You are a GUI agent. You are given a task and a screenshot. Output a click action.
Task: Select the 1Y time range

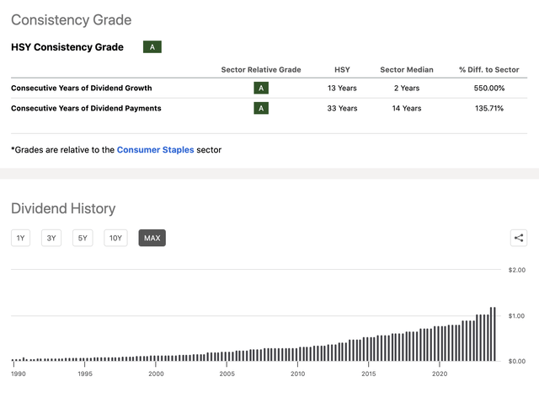20,238
